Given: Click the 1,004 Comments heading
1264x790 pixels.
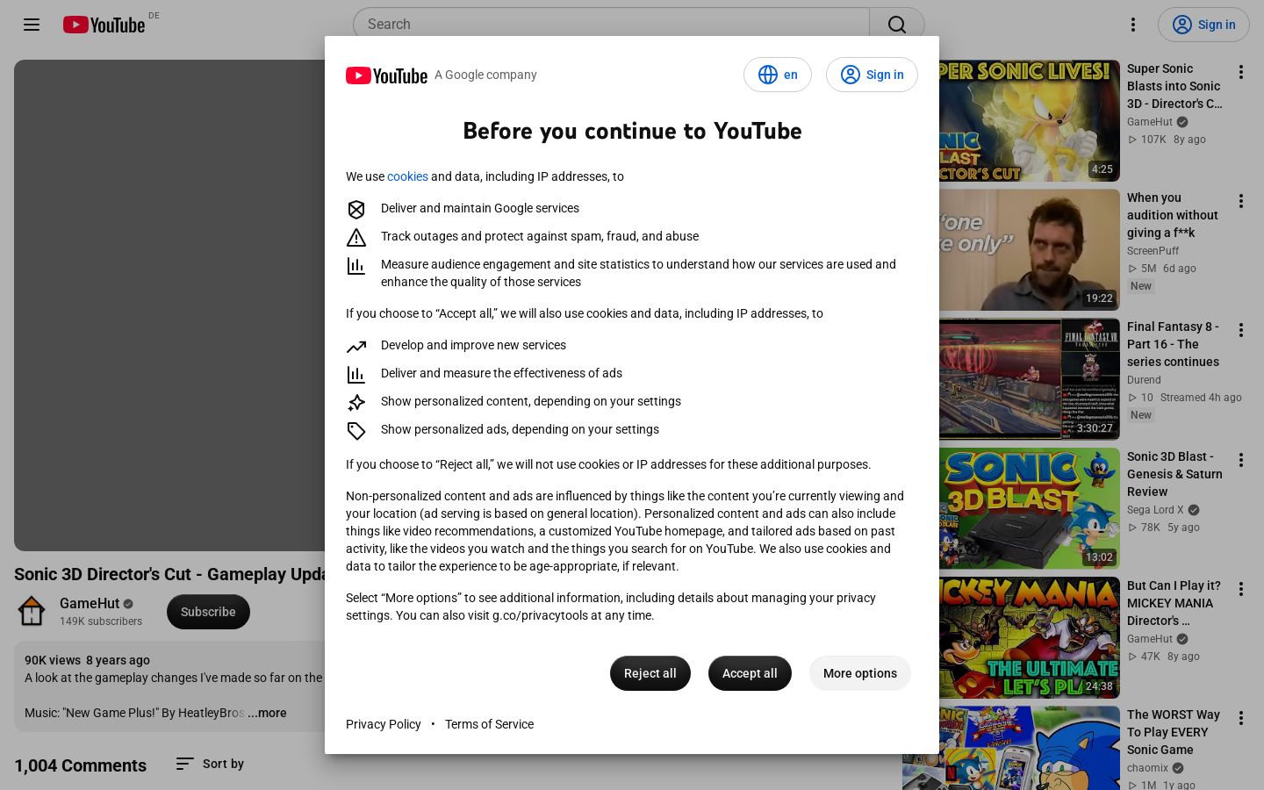Looking at the screenshot, I should [x=80, y=765].
